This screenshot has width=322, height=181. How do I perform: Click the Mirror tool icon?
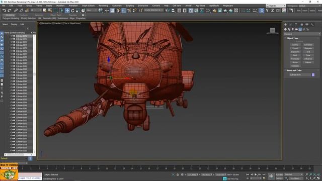[x=168, y=11]
